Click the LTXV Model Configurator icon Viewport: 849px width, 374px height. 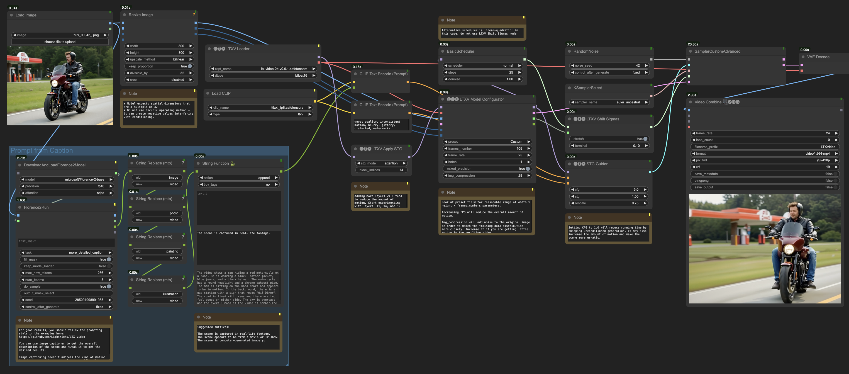454,99
